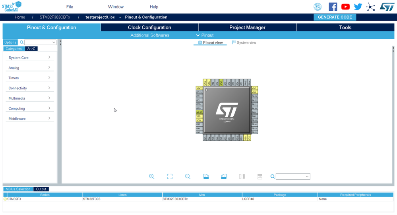397x215 pixels.
Task: Go to Home breadcrumb
Action: (x=20, y=17)
